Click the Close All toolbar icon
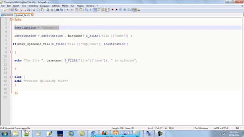Screen dimensions: 244x137 25,10
